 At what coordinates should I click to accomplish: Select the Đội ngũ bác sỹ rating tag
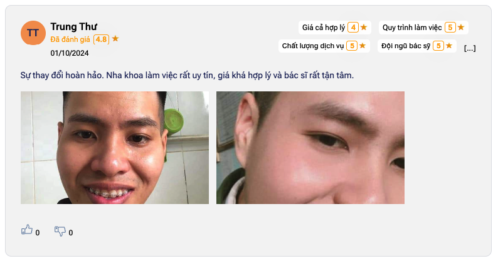(417, 46)
